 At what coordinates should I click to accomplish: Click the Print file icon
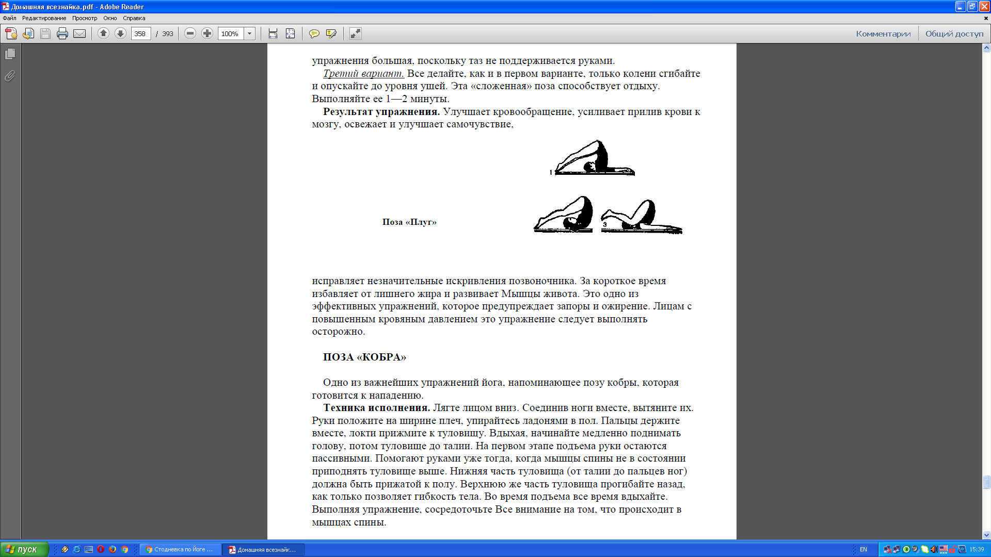click(62, 34)
